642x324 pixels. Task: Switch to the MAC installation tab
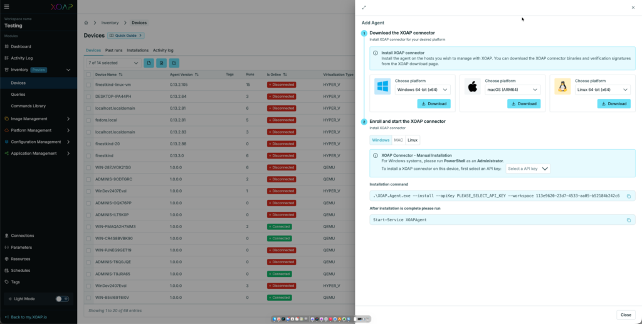pos(398,140)
